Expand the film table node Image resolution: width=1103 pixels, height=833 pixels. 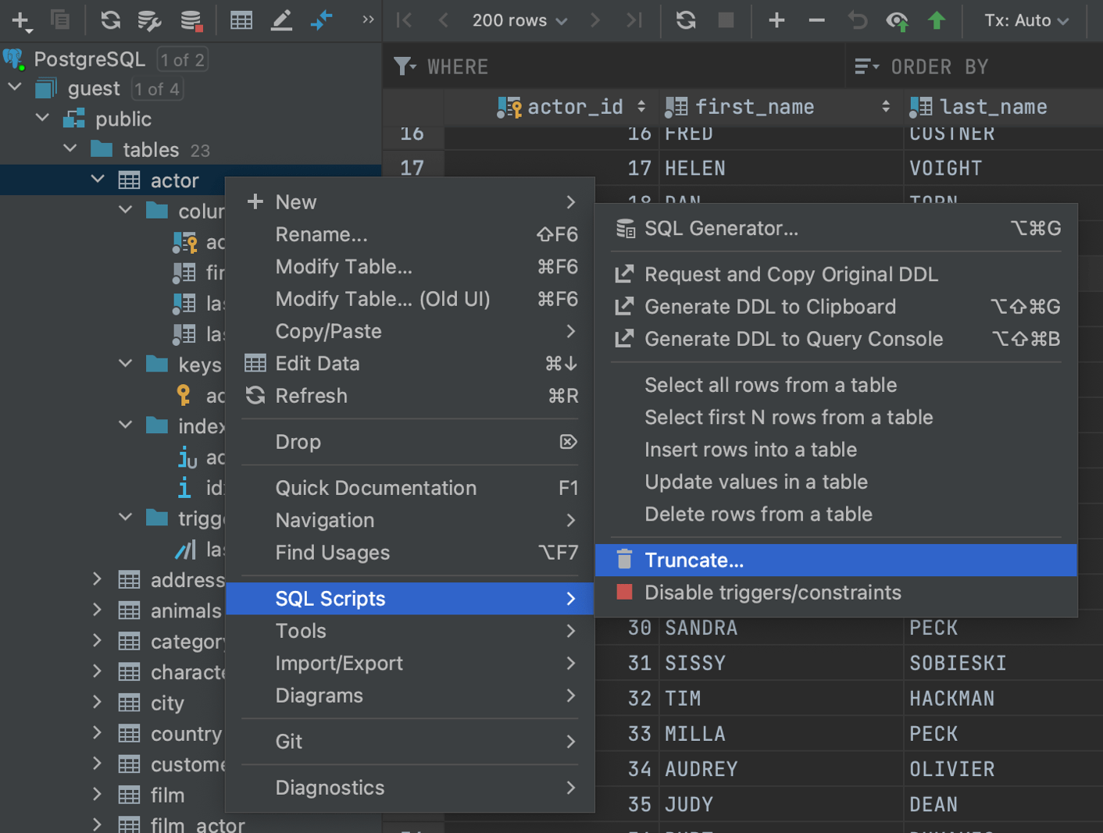96,795
